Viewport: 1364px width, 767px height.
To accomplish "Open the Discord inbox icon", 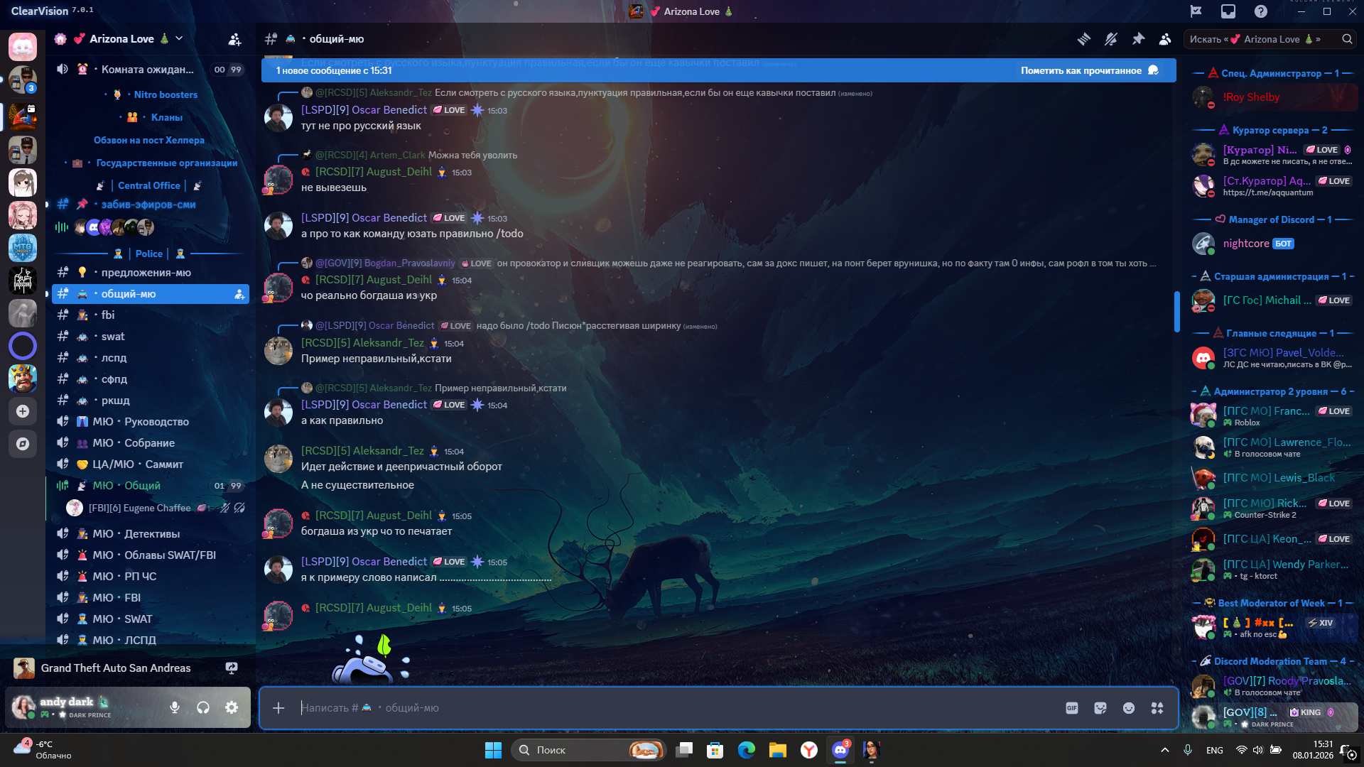I will click(1228, 11).
